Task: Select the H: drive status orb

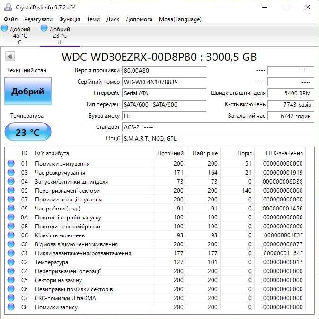Action: [x=44, y=28]
